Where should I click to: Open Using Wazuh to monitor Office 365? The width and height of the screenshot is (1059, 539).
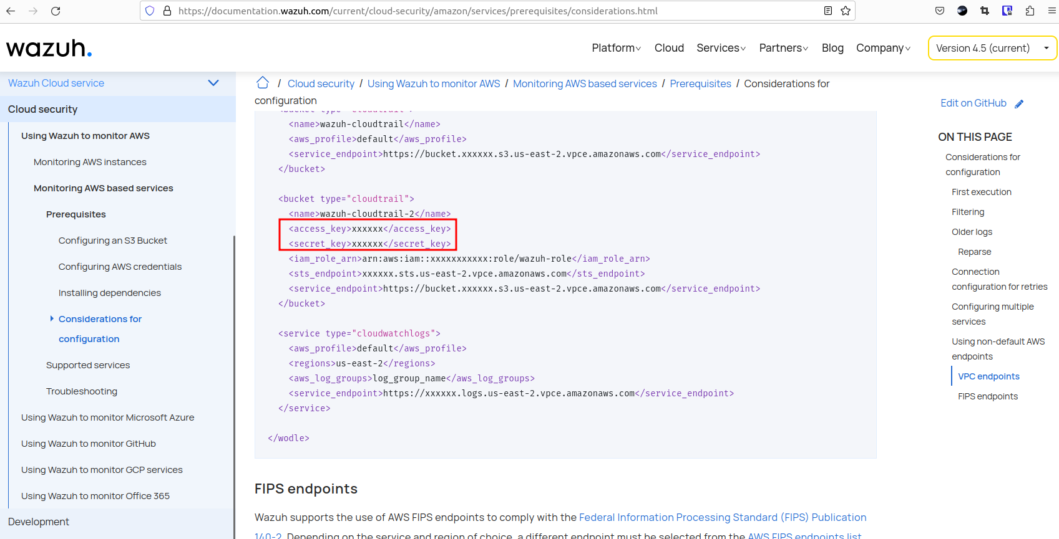pyautogui.click(x=95, y=496)
